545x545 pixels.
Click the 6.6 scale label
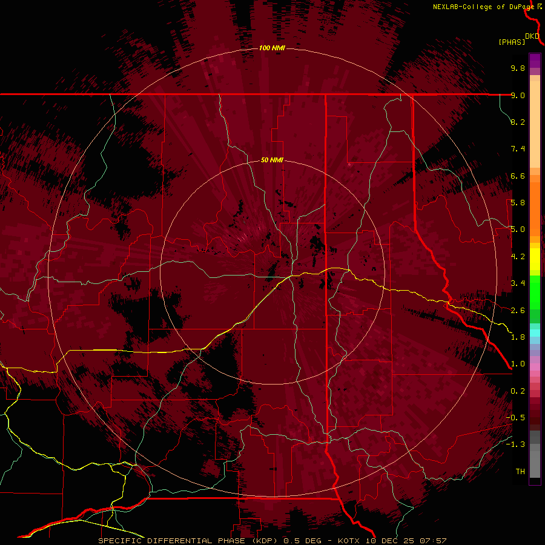[x=518, y=176]
